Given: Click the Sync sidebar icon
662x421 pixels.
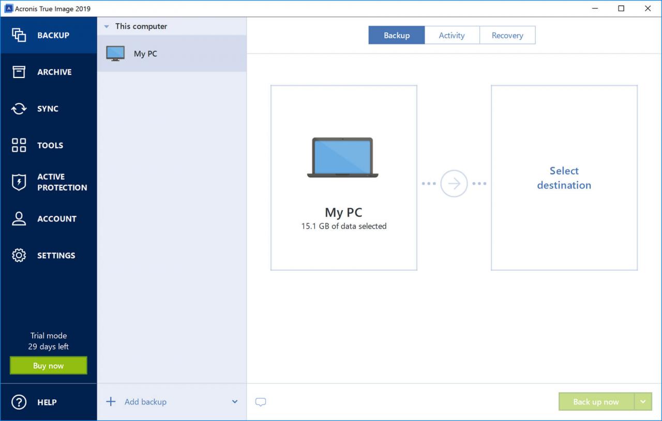Looking at the screenshot, I should 19,108.
